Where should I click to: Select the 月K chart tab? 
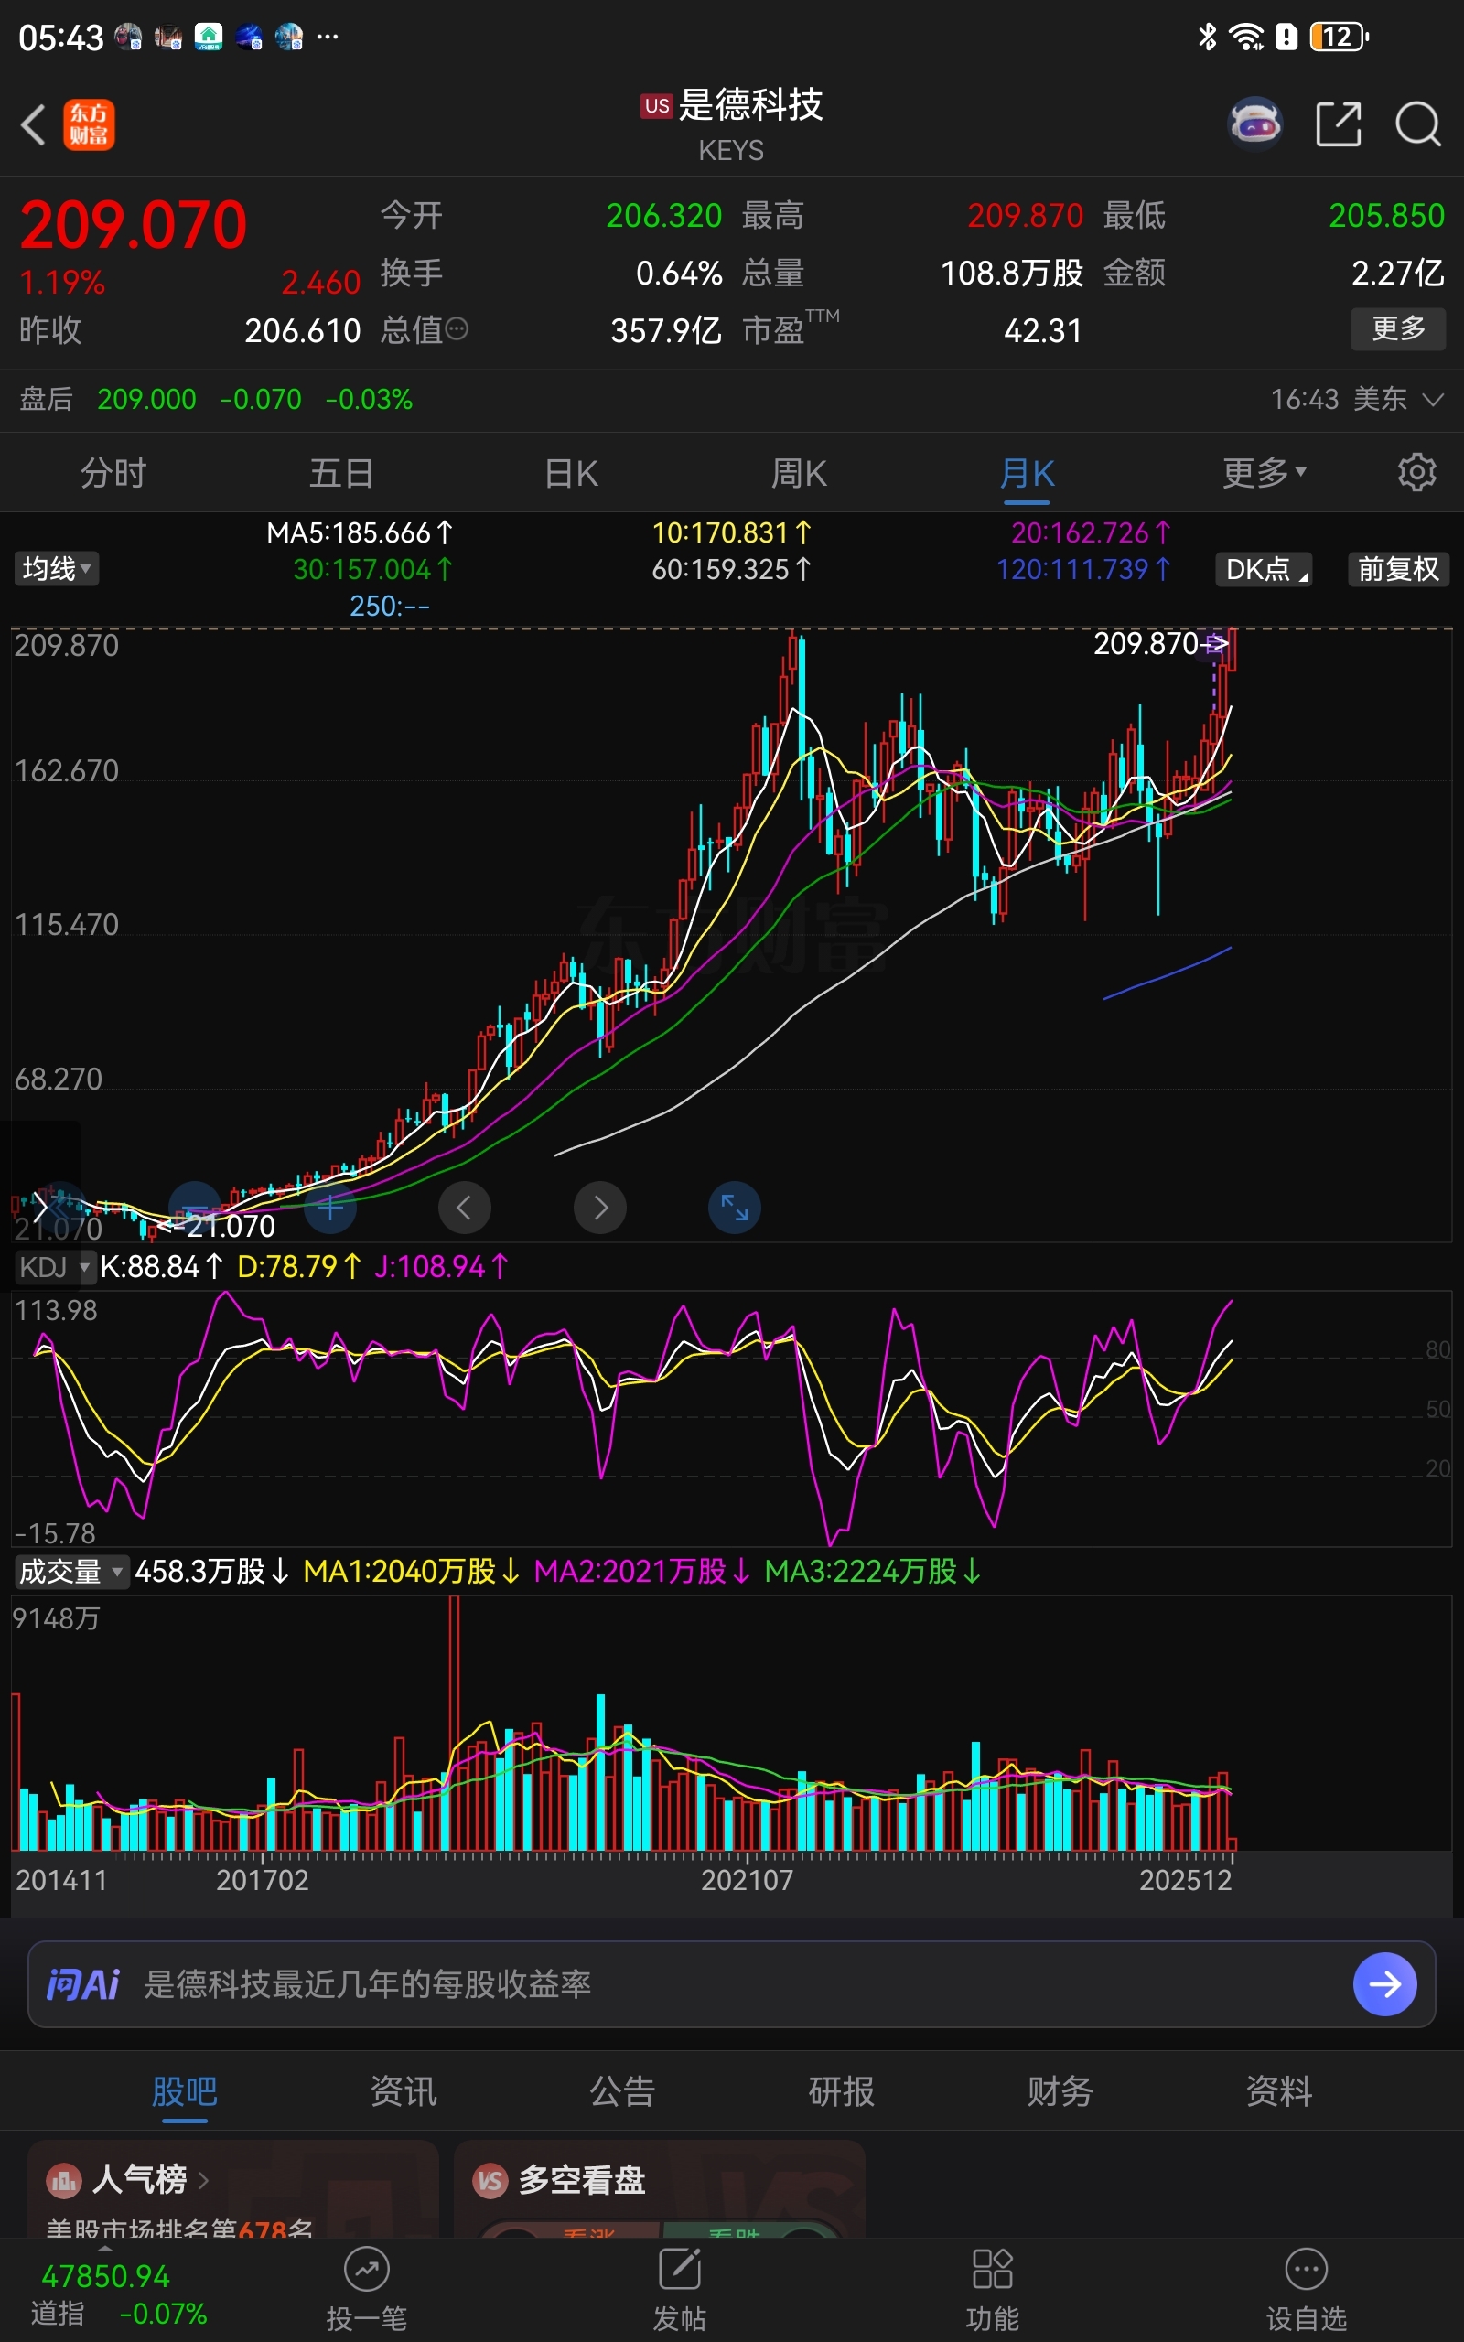[1028, 473]
